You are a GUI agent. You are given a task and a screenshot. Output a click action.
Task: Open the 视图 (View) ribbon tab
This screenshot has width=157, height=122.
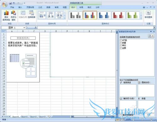pos(65,7)
